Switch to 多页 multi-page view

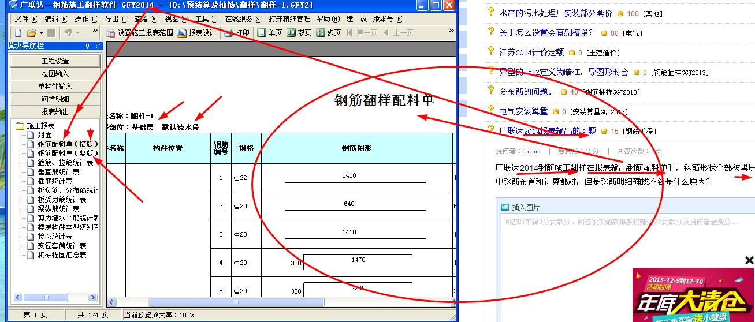click(329, 33)
